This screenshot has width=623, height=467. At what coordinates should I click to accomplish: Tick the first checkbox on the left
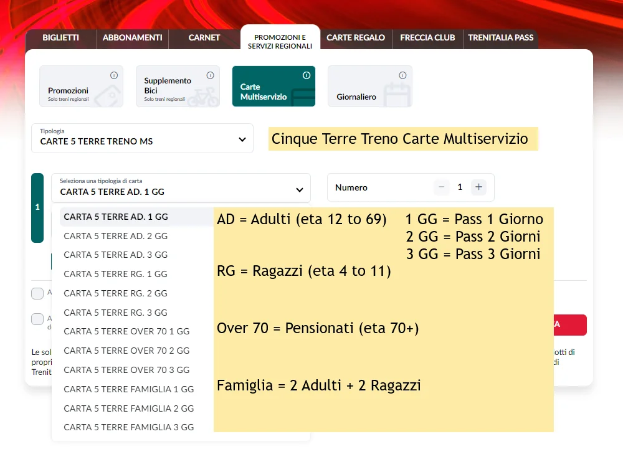(x=37, y=293)
